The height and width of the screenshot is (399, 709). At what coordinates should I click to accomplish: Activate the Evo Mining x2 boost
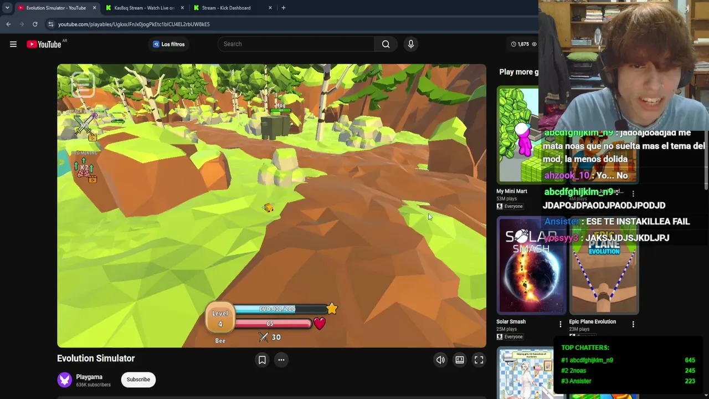(x=85, y=168)
